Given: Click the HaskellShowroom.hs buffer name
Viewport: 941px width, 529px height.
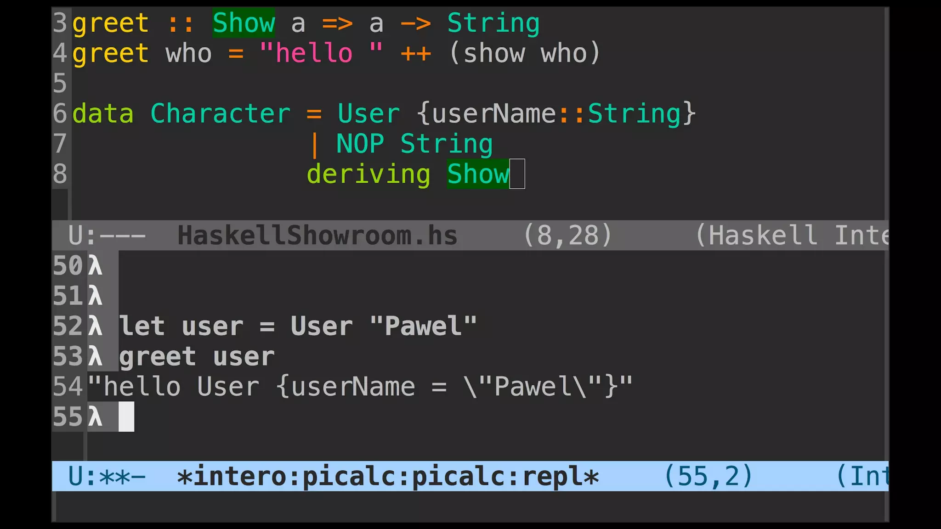Looking at the screenshot, I should (317, 236).
